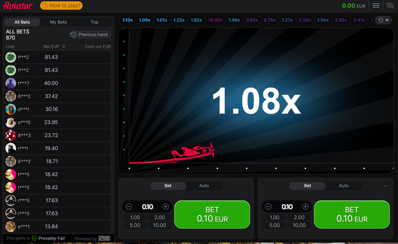Show the Previous hand bets
The height and width of the screenshot is (244, 398).
[90, 35]
